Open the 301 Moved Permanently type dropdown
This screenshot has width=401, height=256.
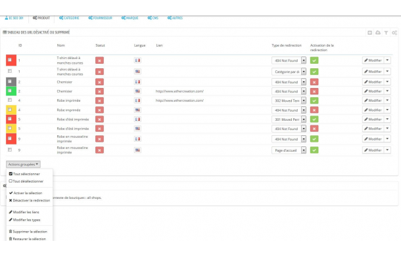(289, 119)
